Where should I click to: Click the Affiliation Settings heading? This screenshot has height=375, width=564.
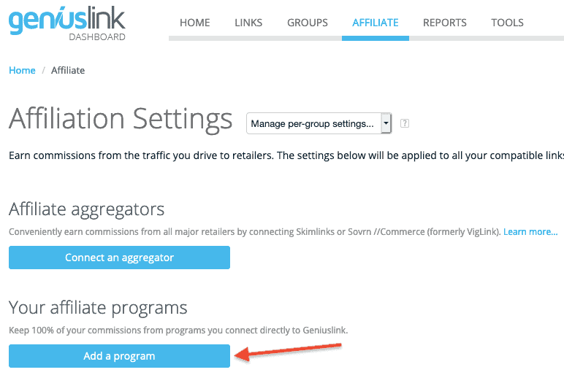click(121, 120)
